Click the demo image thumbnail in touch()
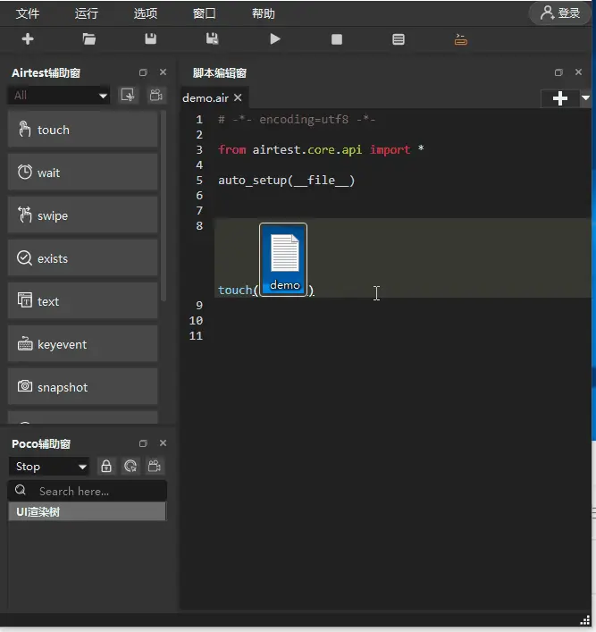This screenshot has height=632, width=596. click(283, 260)
